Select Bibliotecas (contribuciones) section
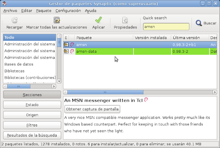 click(30, 78)
